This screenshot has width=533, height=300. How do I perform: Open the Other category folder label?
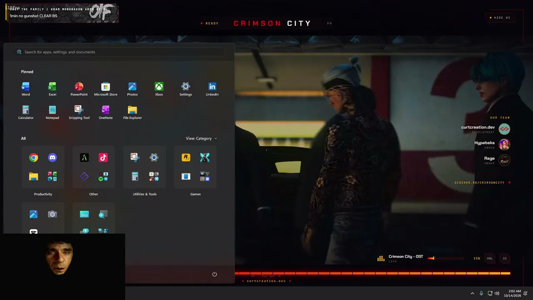[94, 194]
